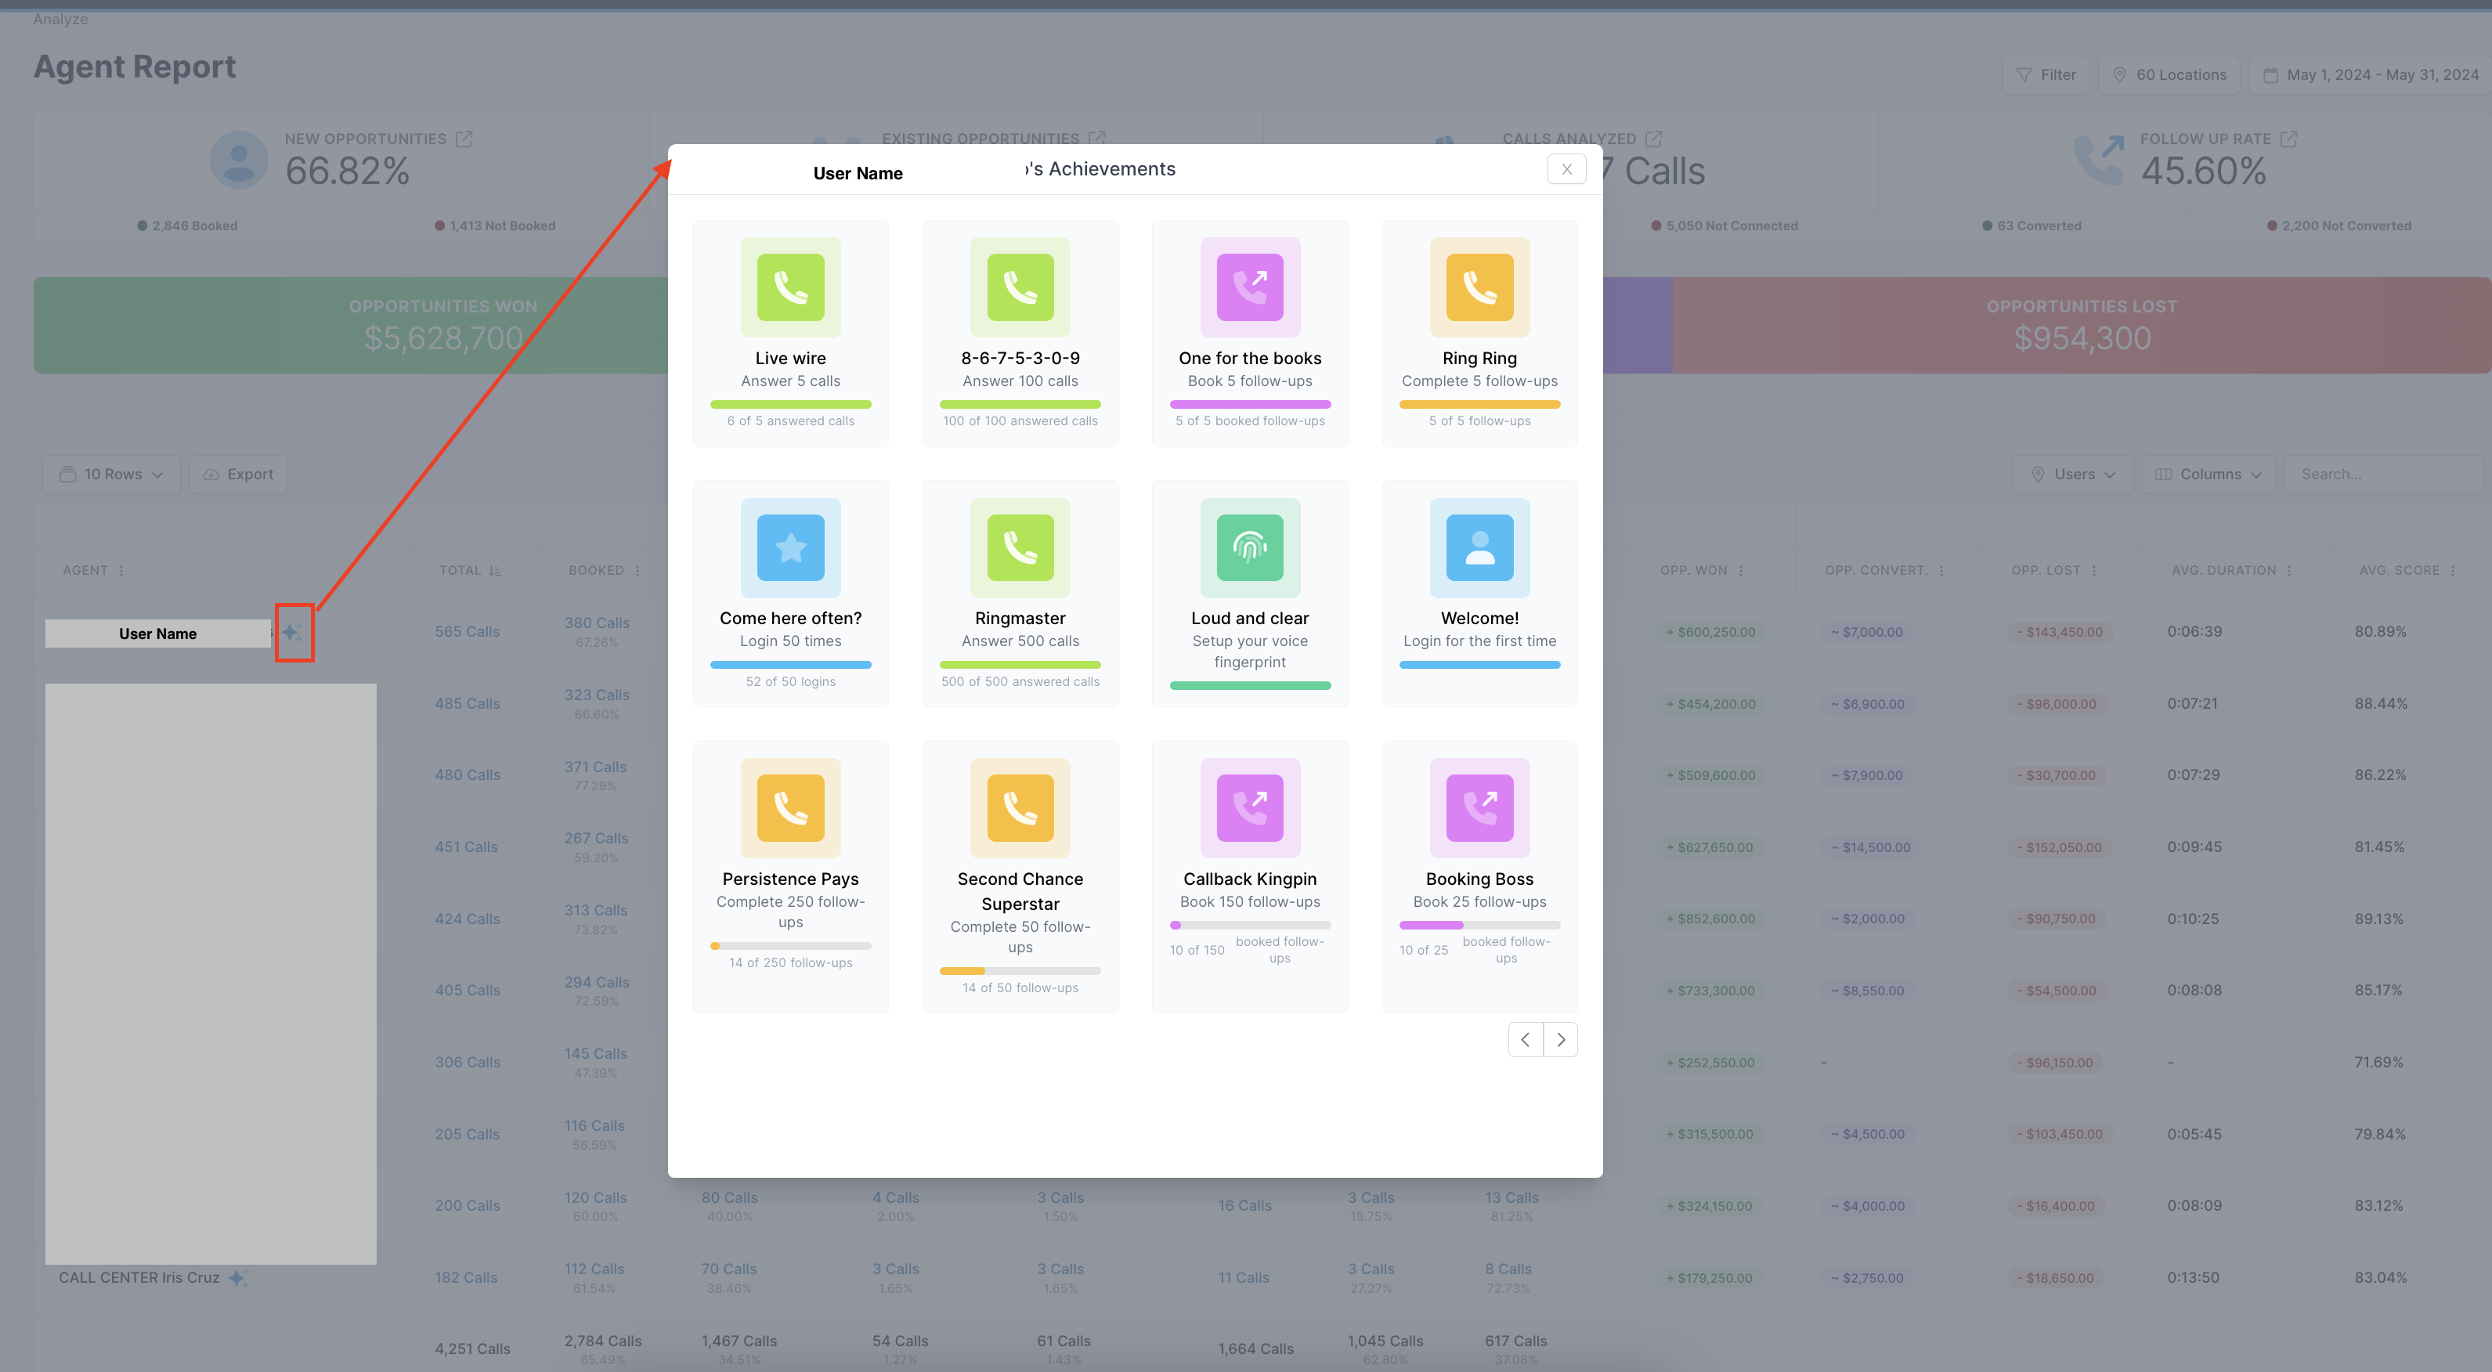The image size is (2492, 1372).
Task: Click the Export button
Action: pyautogui.click(x=239, y=474)
